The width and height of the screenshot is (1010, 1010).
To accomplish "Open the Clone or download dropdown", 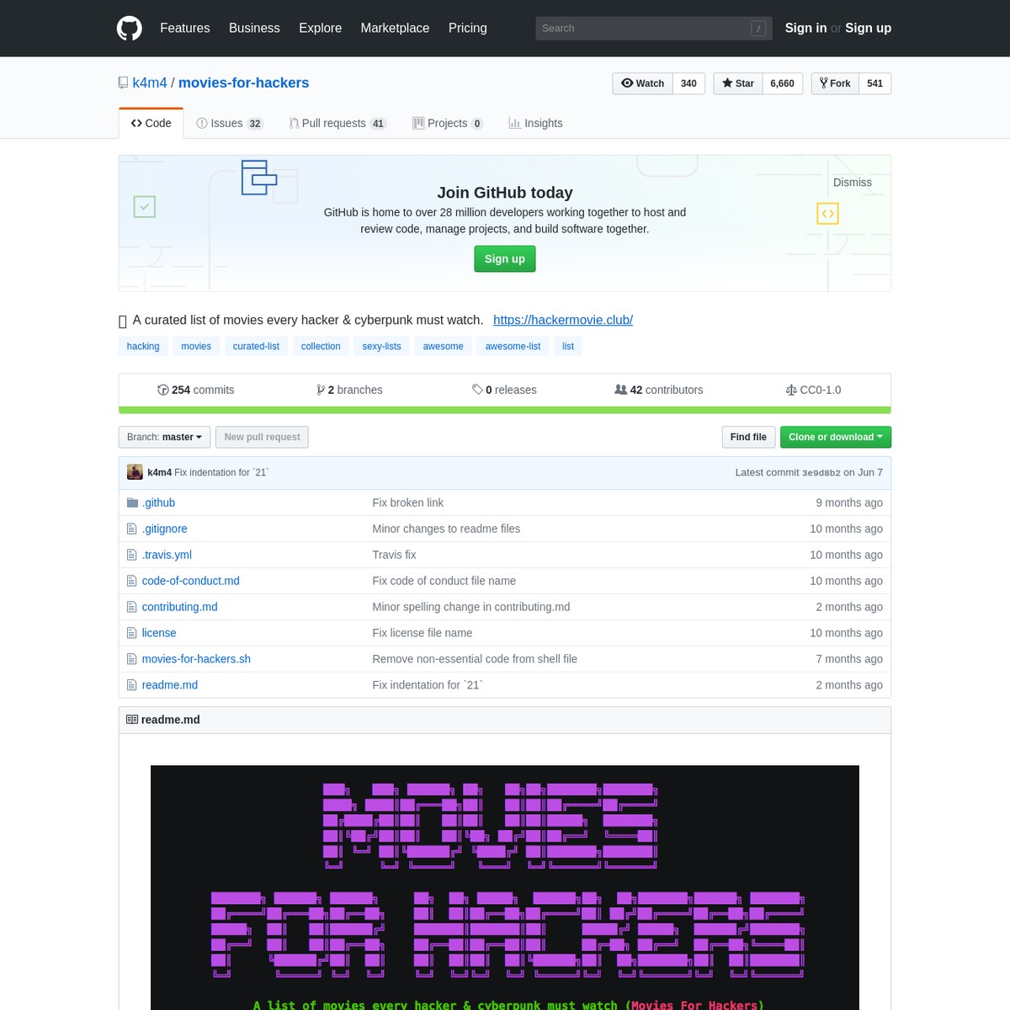I will click(836, 437).
